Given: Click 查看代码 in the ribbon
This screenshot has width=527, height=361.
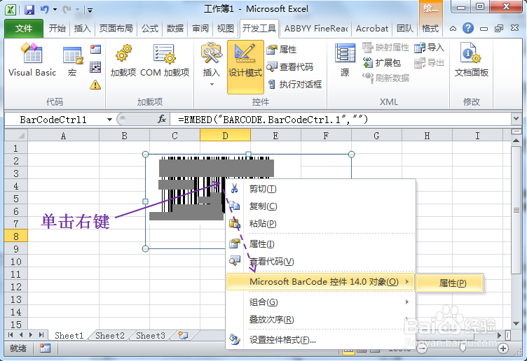Looking at the screenshot, I should click(289, 67).
